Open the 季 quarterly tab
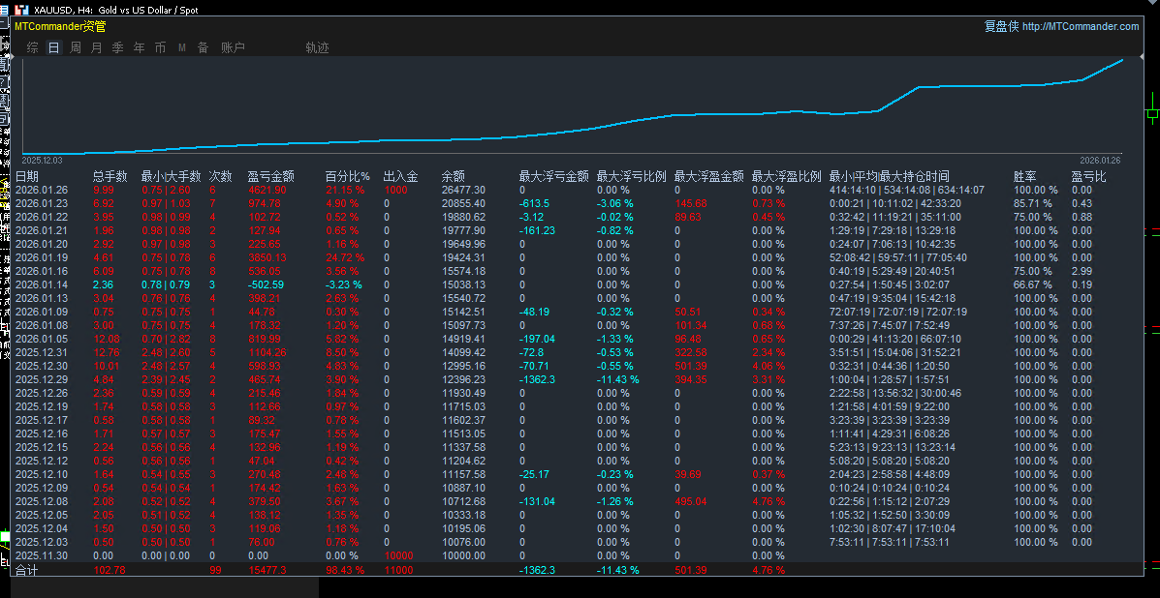The height and width of the screenshot is (598, 1160). 117,48
